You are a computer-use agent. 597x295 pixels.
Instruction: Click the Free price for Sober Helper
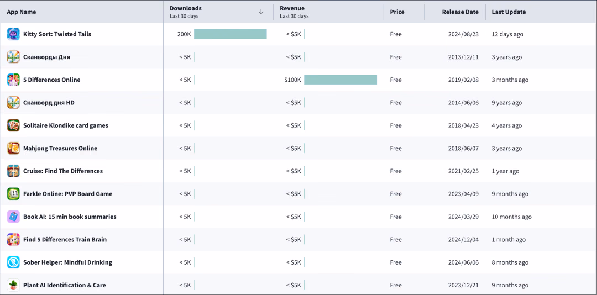[x=396, y=262]
